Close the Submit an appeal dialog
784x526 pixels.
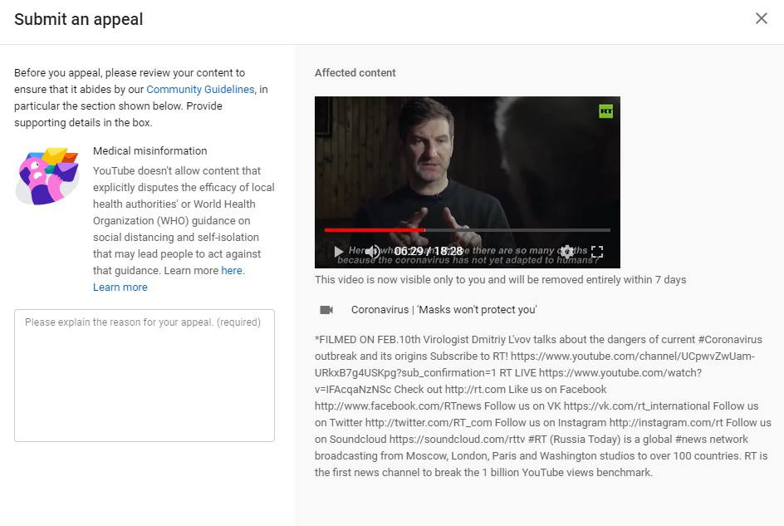click(x=761, y=18)
